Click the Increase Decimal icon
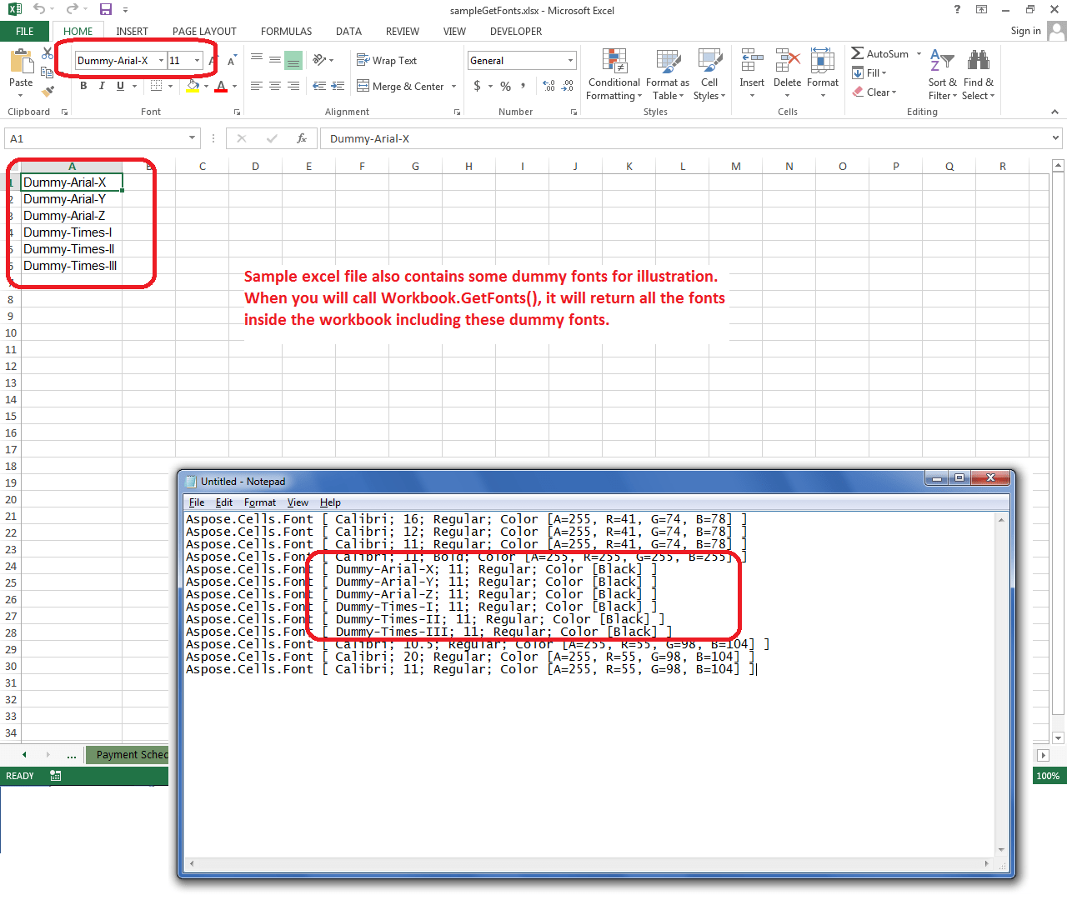 click(549, 86)
